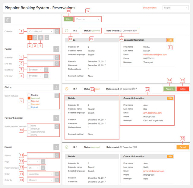Click the Search text input field

pyautogui.click(x=41, y=155)
